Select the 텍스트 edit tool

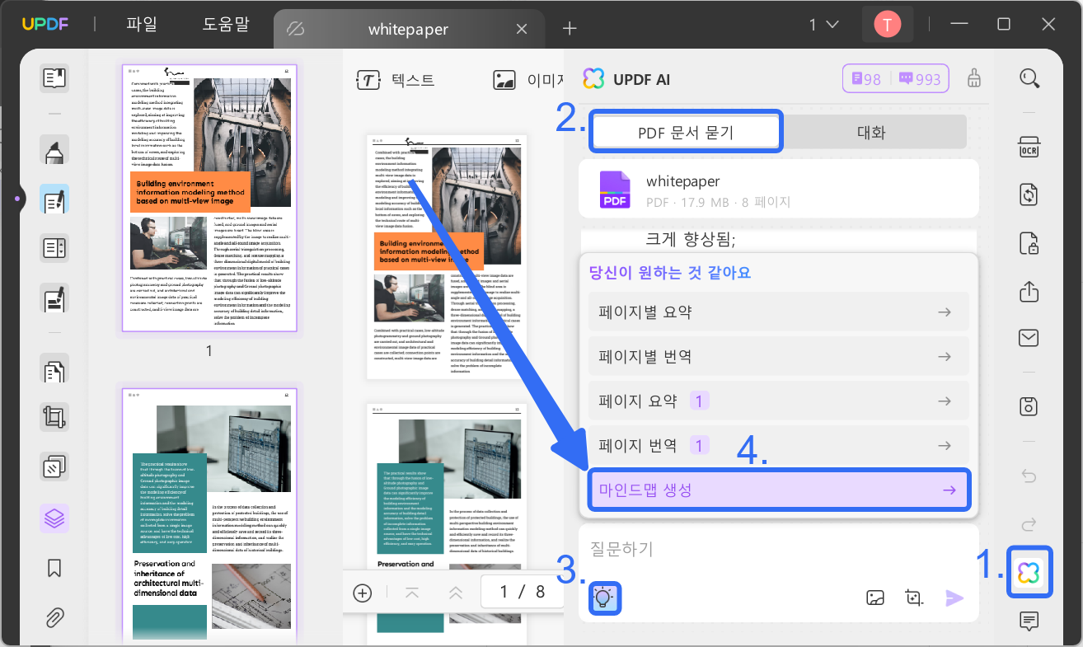(x=396, y=80)
